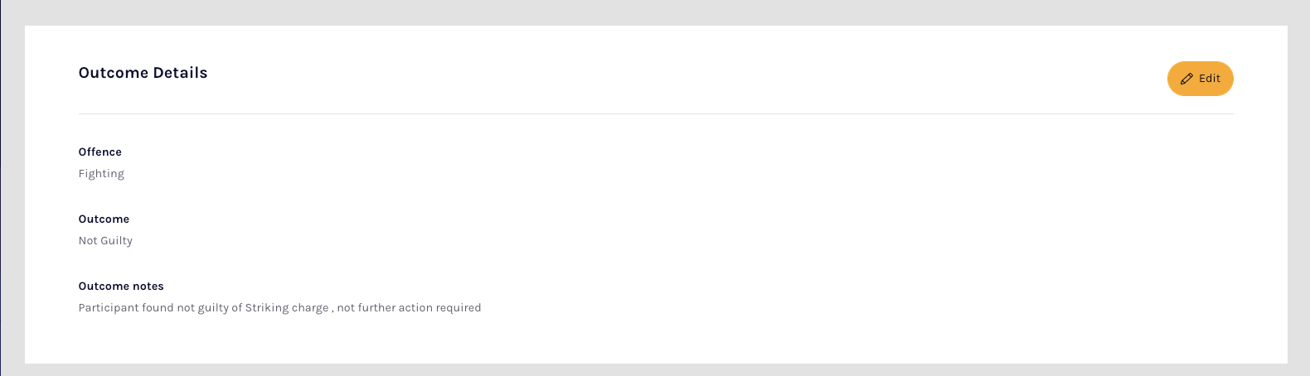Image resolution: width=1310 pixels, height=376 pixels.
Task: Click the word further in outcome notes
Action: (376, 308)
